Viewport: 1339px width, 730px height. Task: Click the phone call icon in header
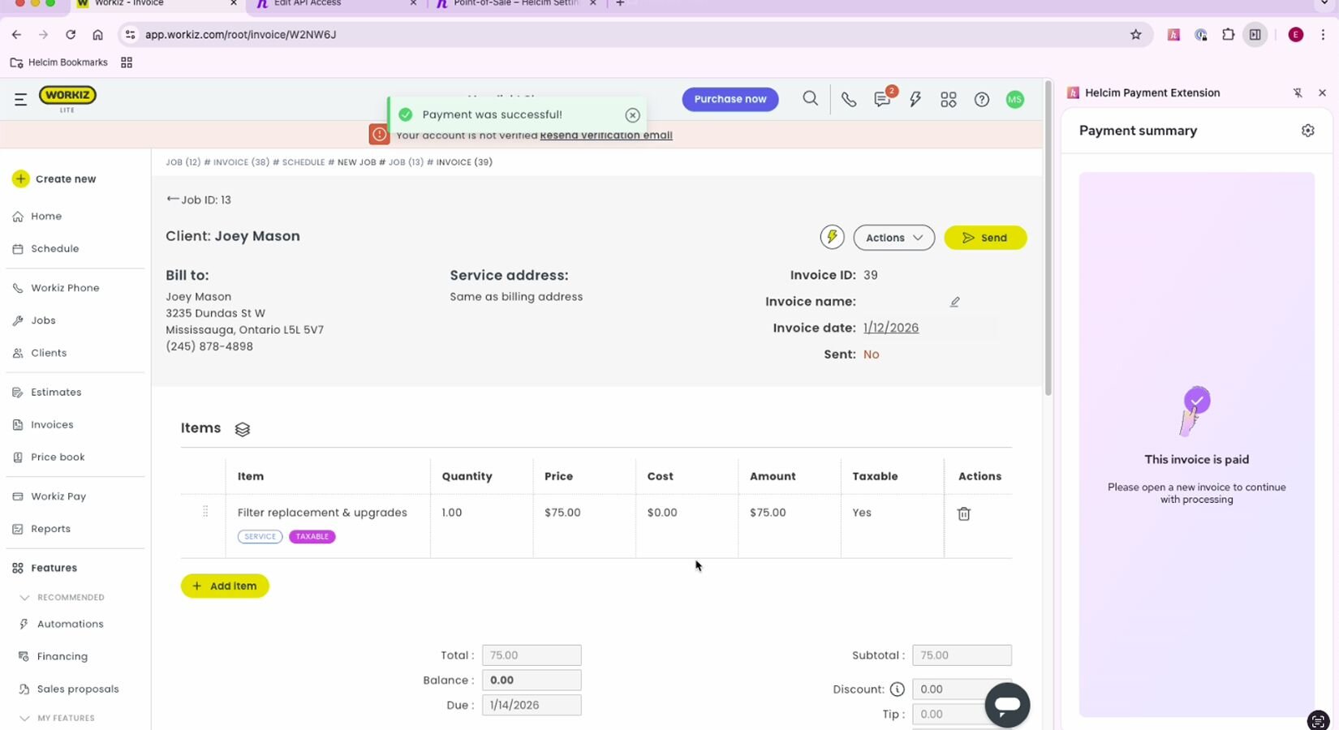[x=848, y=100]
